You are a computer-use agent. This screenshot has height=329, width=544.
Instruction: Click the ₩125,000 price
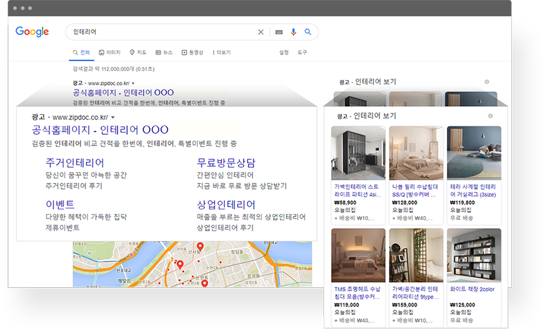(x=462, y=305)
